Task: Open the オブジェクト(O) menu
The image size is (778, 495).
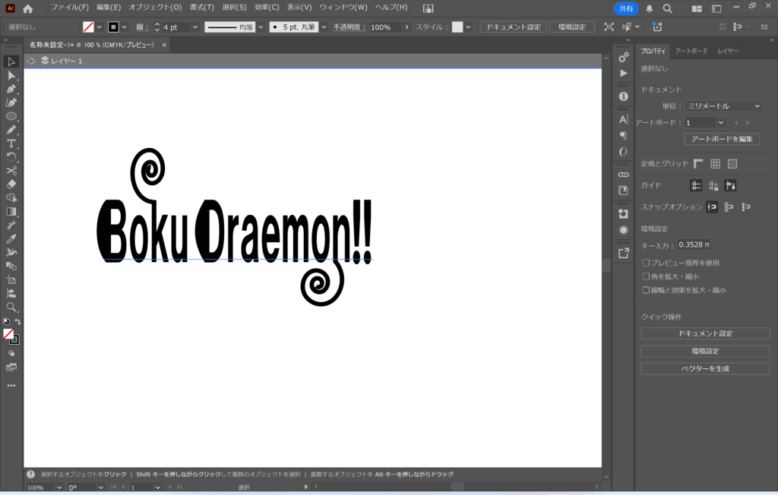Action: point(155,8)
